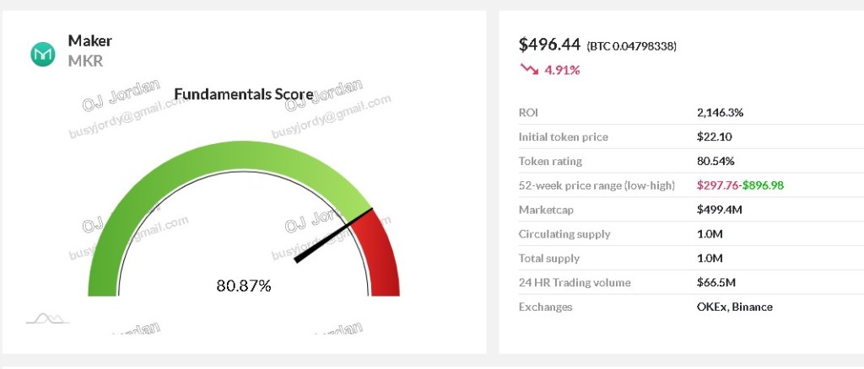Image resolution: width=864 pixels, height=369 pixels.
Task: Click the 80.87% score value
Action: click(x=244, y=286)
